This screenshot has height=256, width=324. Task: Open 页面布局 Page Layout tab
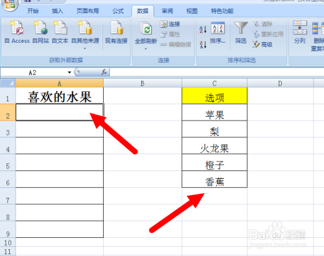click(87, 11)
